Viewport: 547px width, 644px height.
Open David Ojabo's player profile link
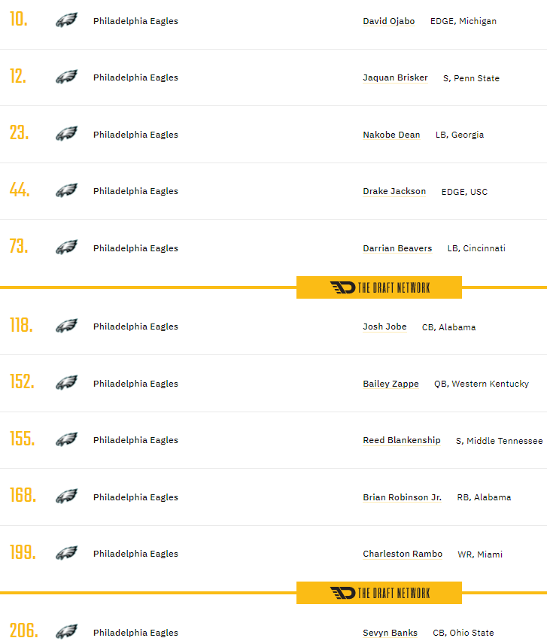(x=388, y=21)
